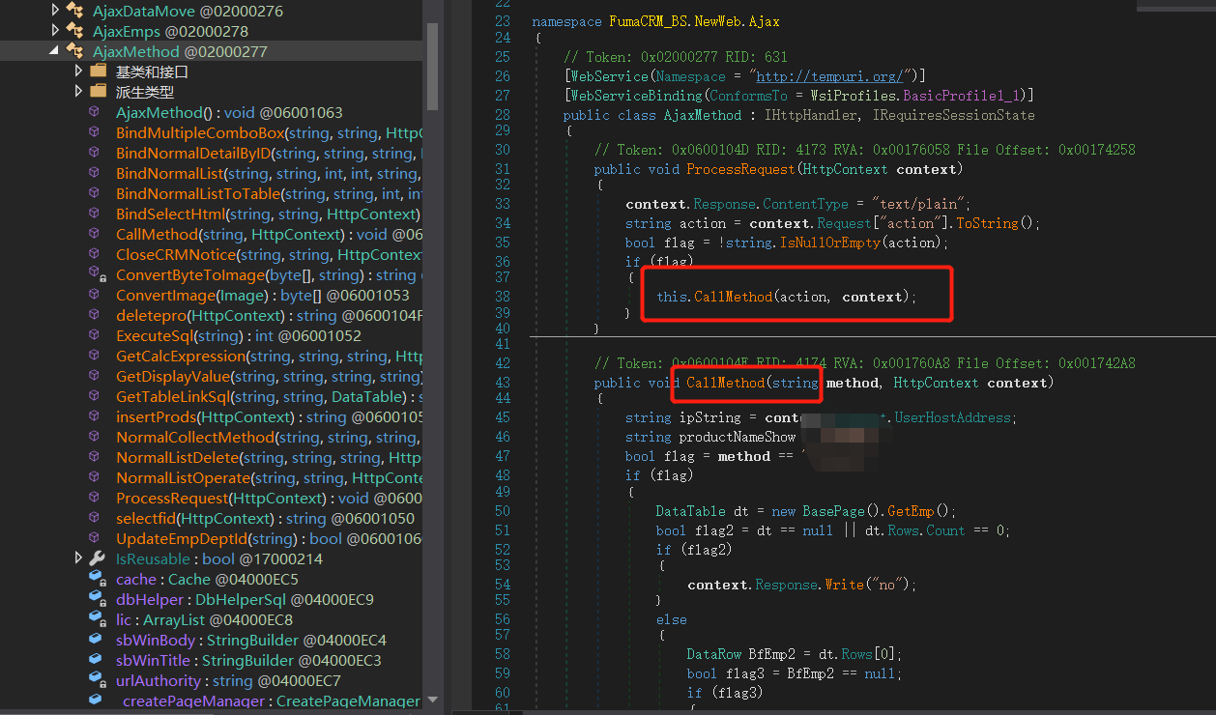This screenshot has height=715, width=1216.
Task: Click the wrench property icon beside IsReusable
Action: click(97, 558)
